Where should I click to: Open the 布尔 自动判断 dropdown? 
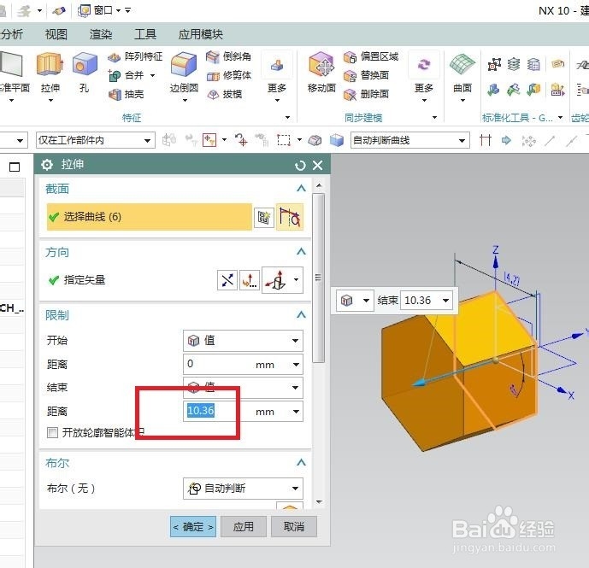pos(243,489)
